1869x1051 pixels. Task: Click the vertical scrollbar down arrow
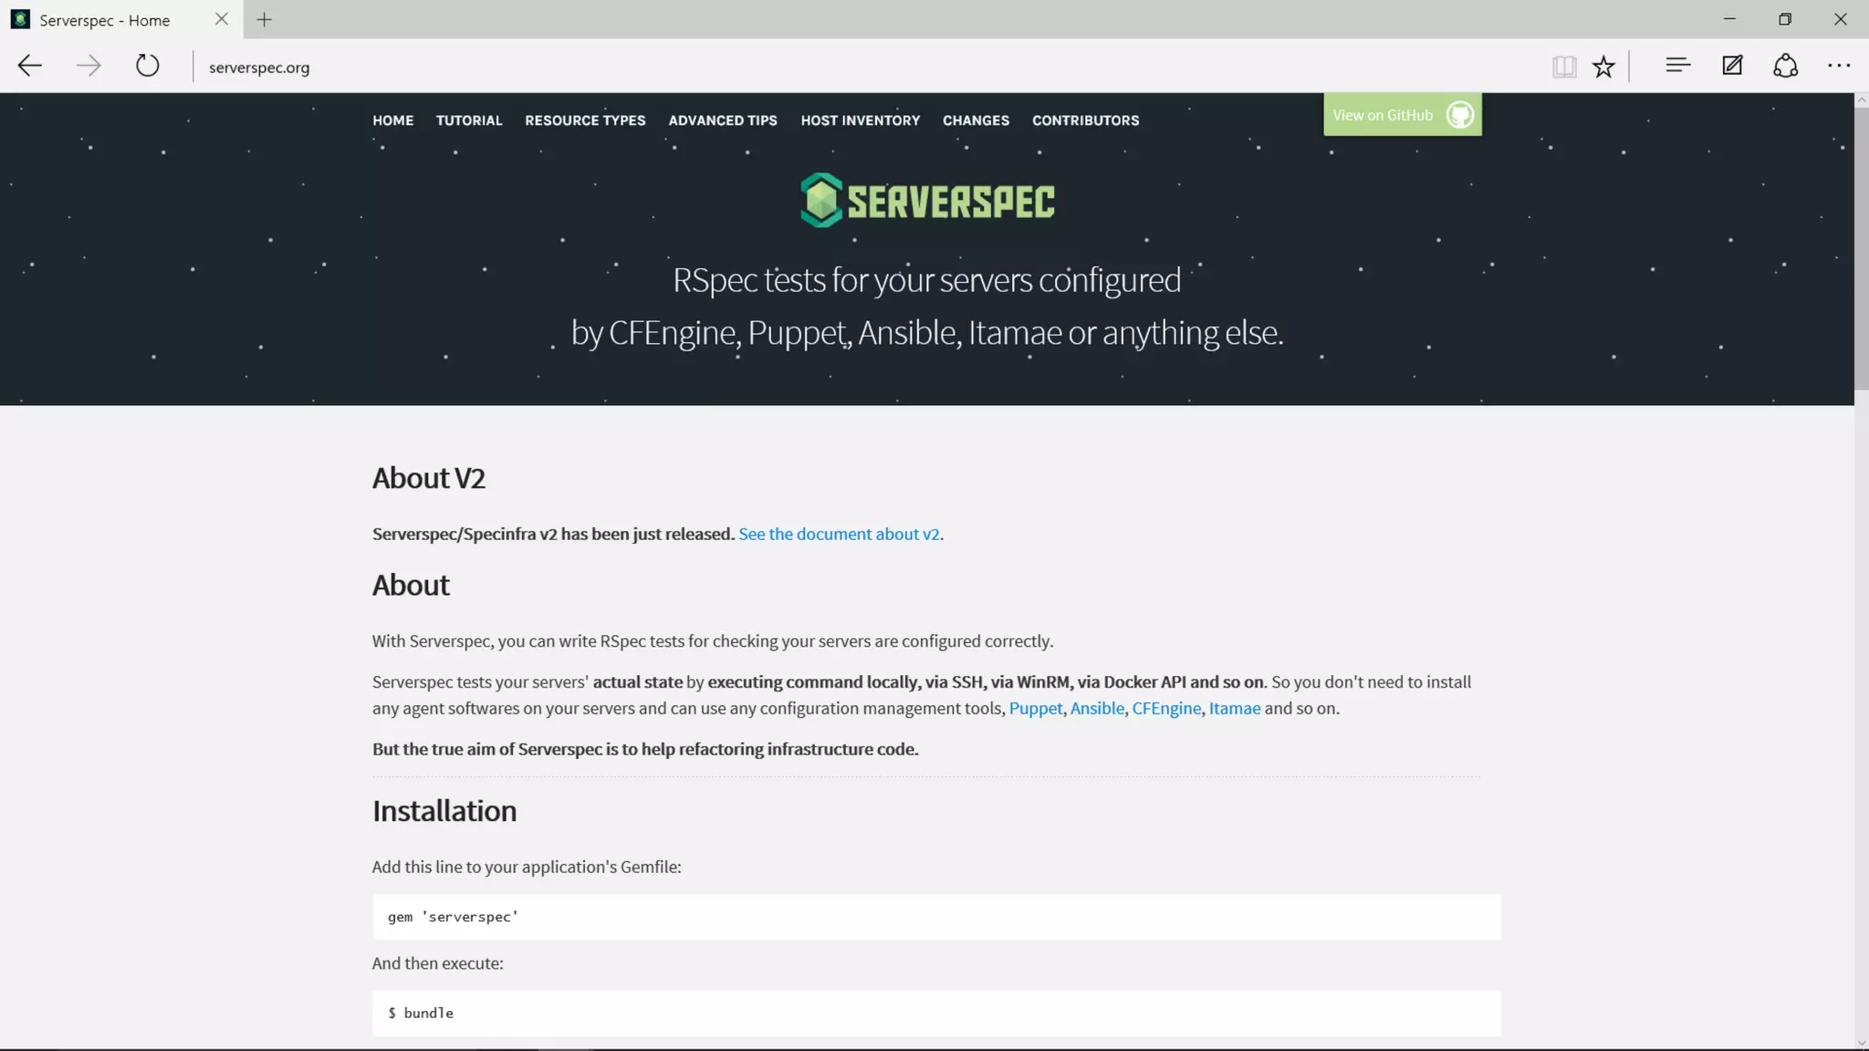pos(1861,1042)
